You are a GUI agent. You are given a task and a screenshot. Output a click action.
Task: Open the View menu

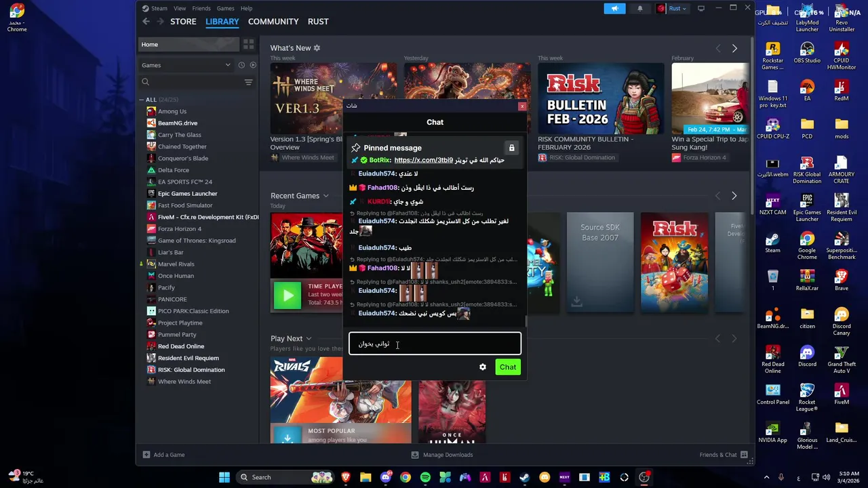pyautogui.click(x=180, y=9)
